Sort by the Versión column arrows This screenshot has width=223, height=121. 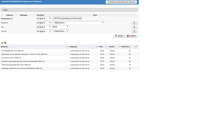tap(120, 47)
